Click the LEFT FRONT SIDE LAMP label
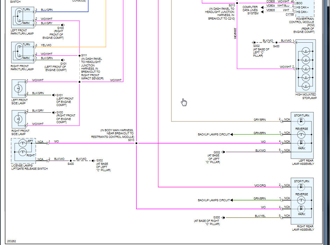The image size is (330, 245). click(x=19, y=101)
